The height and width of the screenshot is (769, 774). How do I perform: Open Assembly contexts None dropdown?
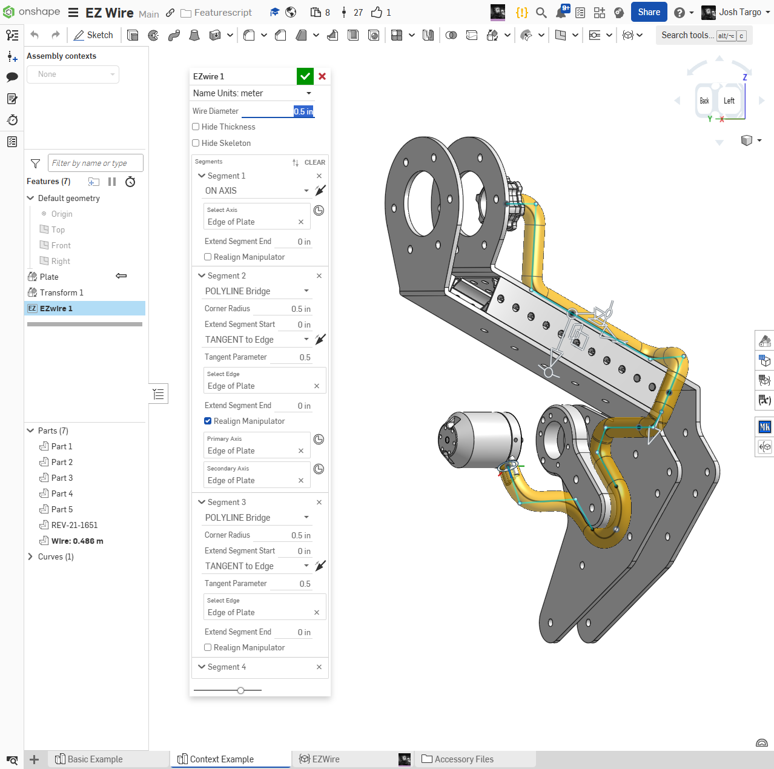point(73,74)
